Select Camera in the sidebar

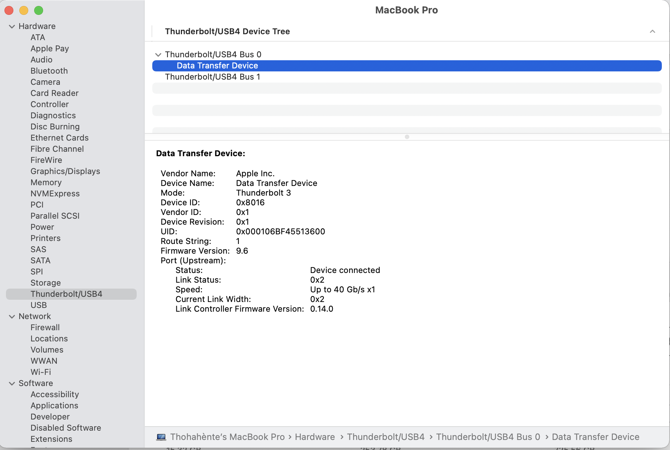click(x=45, y=82)
